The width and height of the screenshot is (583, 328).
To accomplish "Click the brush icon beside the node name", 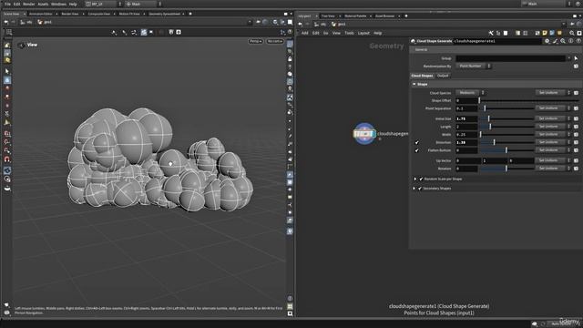I will [x=555, y=41].
